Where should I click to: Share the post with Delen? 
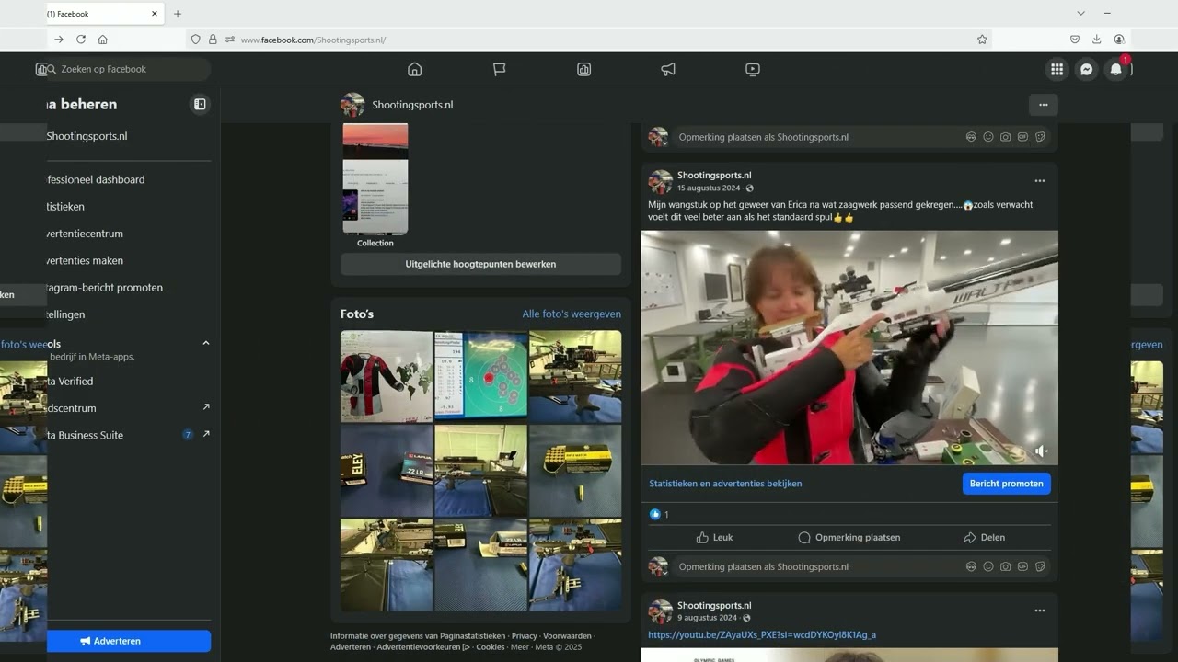984,537
